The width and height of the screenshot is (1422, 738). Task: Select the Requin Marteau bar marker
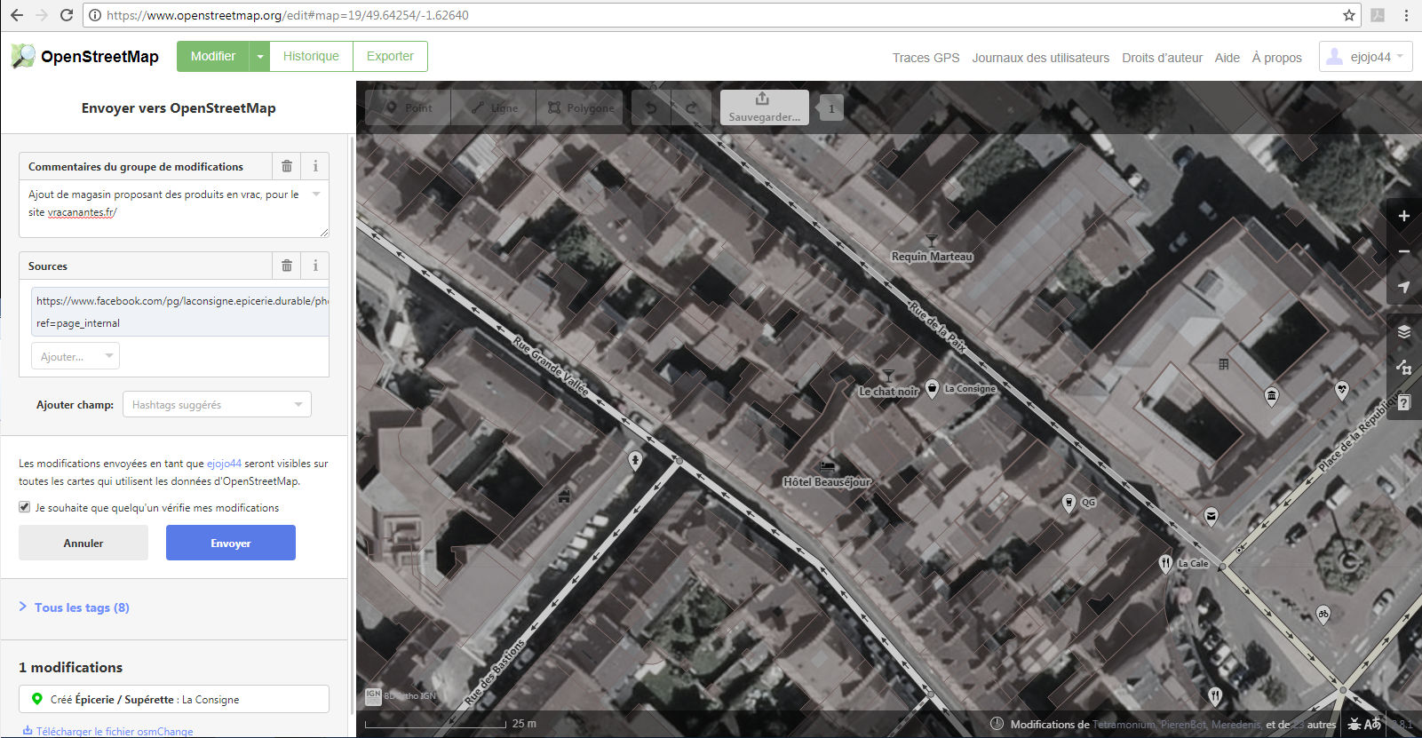click(932, 242)
